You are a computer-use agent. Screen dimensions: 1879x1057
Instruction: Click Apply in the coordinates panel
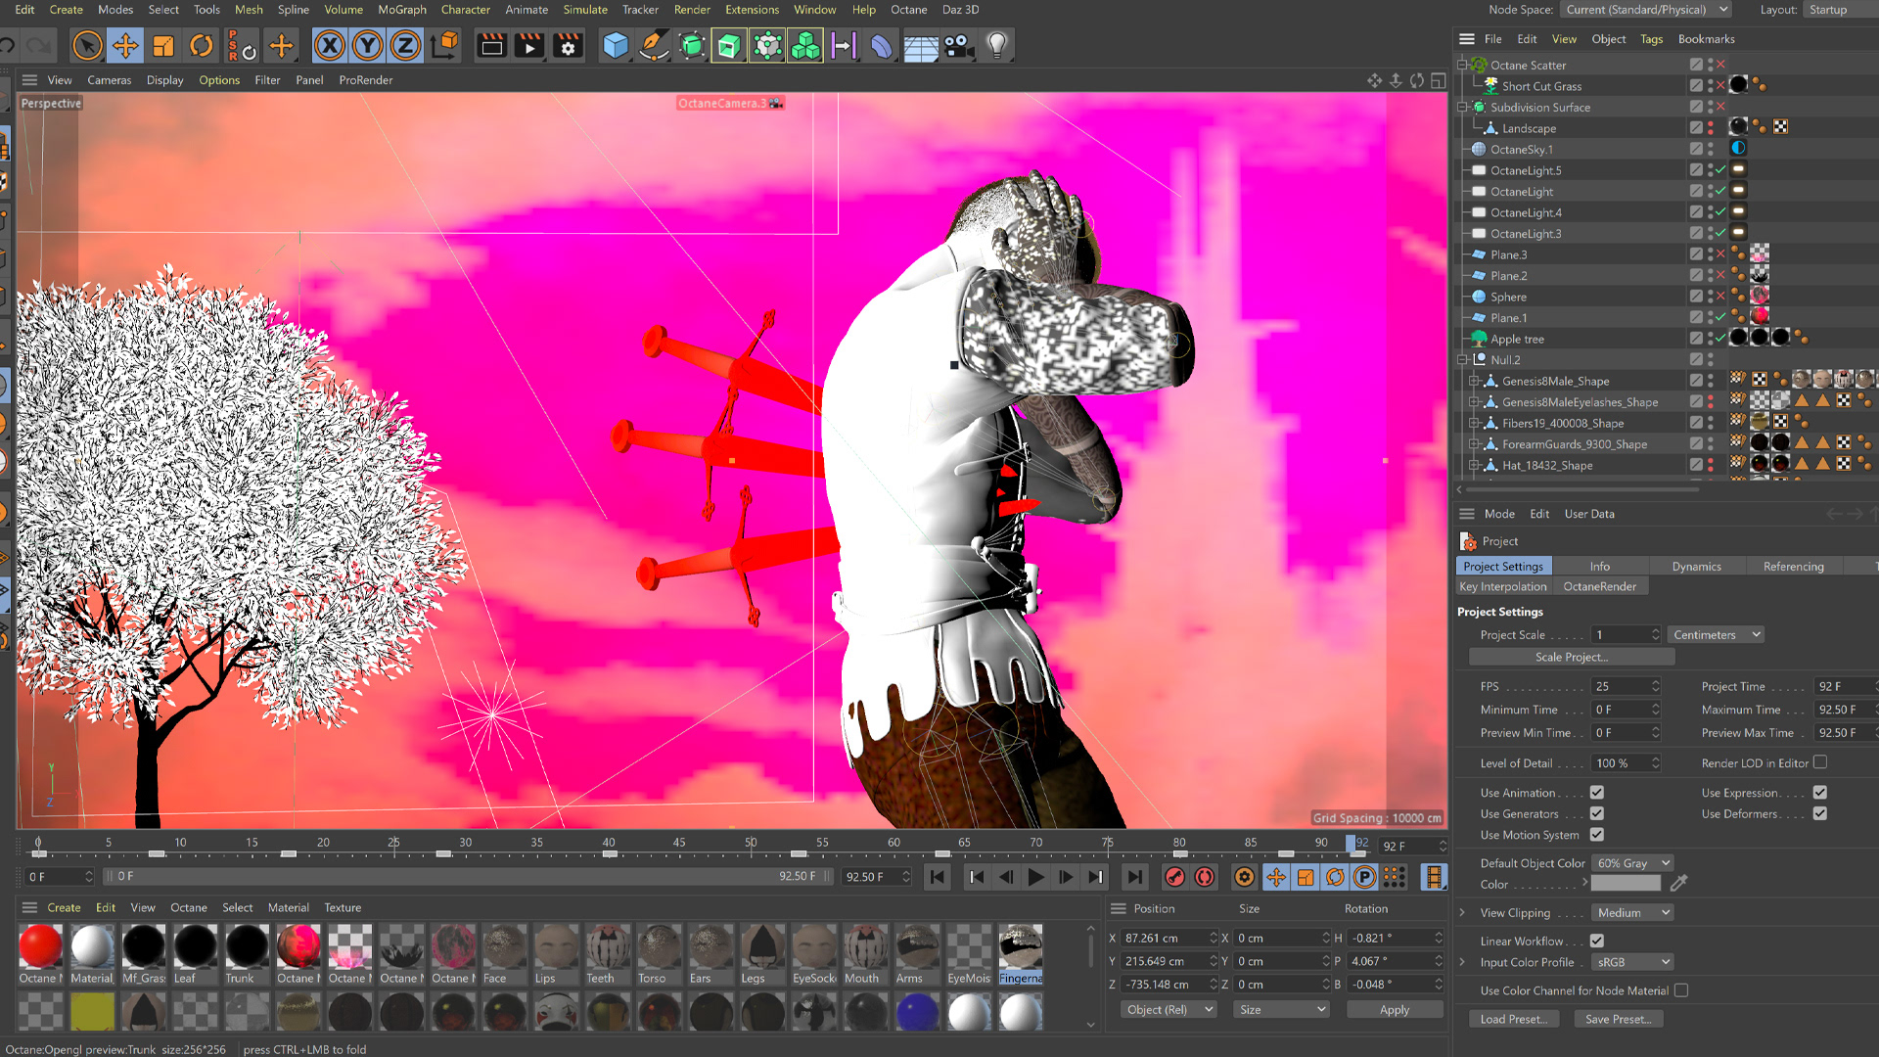(x=1394, y=1010)
